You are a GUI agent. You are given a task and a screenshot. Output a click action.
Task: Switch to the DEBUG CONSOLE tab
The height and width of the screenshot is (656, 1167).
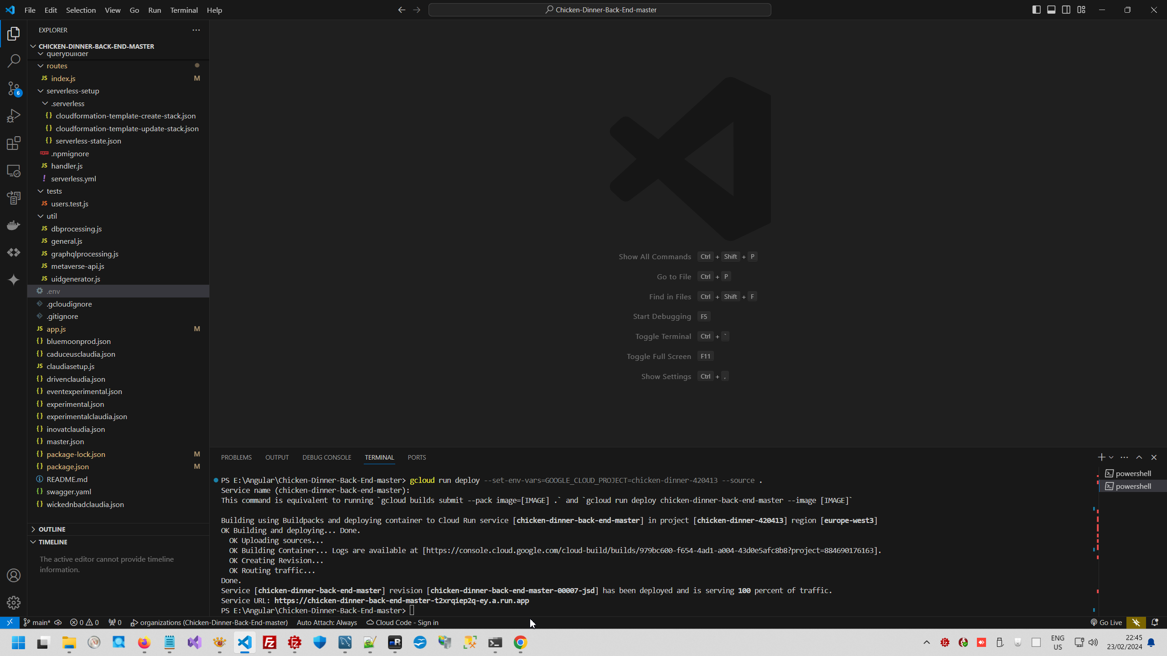[326, 457]
